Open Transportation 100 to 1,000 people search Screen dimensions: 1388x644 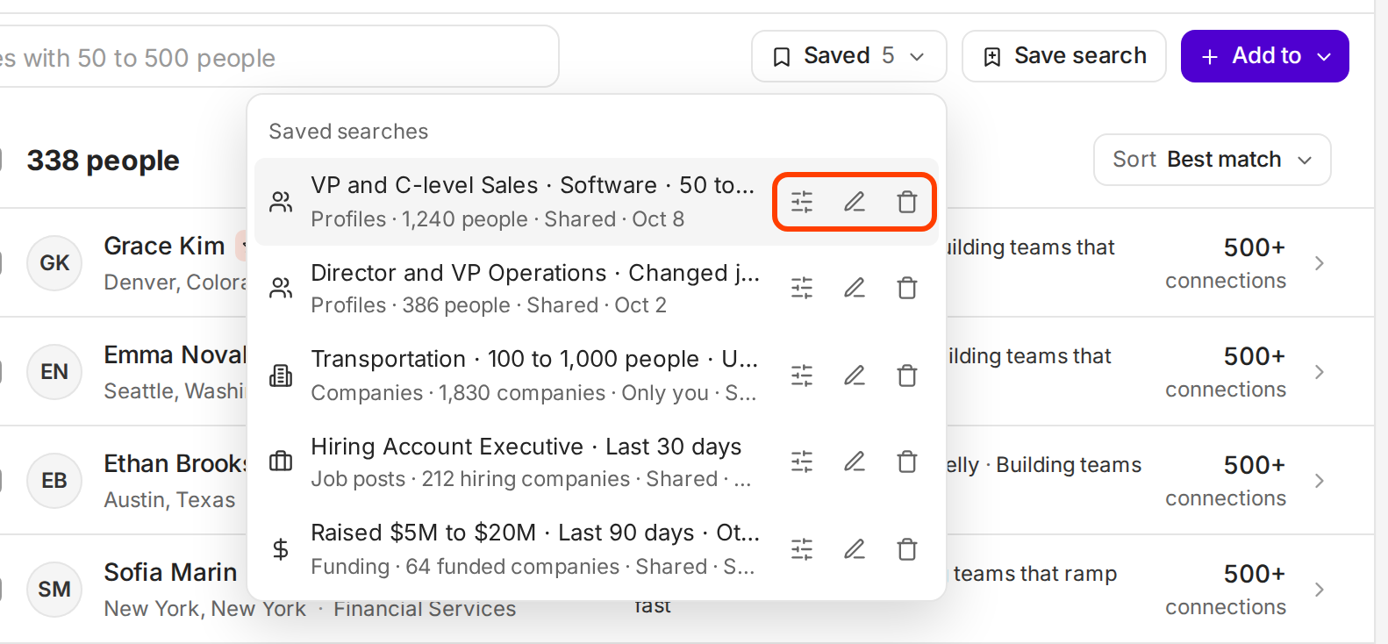[x=597, y=376]
